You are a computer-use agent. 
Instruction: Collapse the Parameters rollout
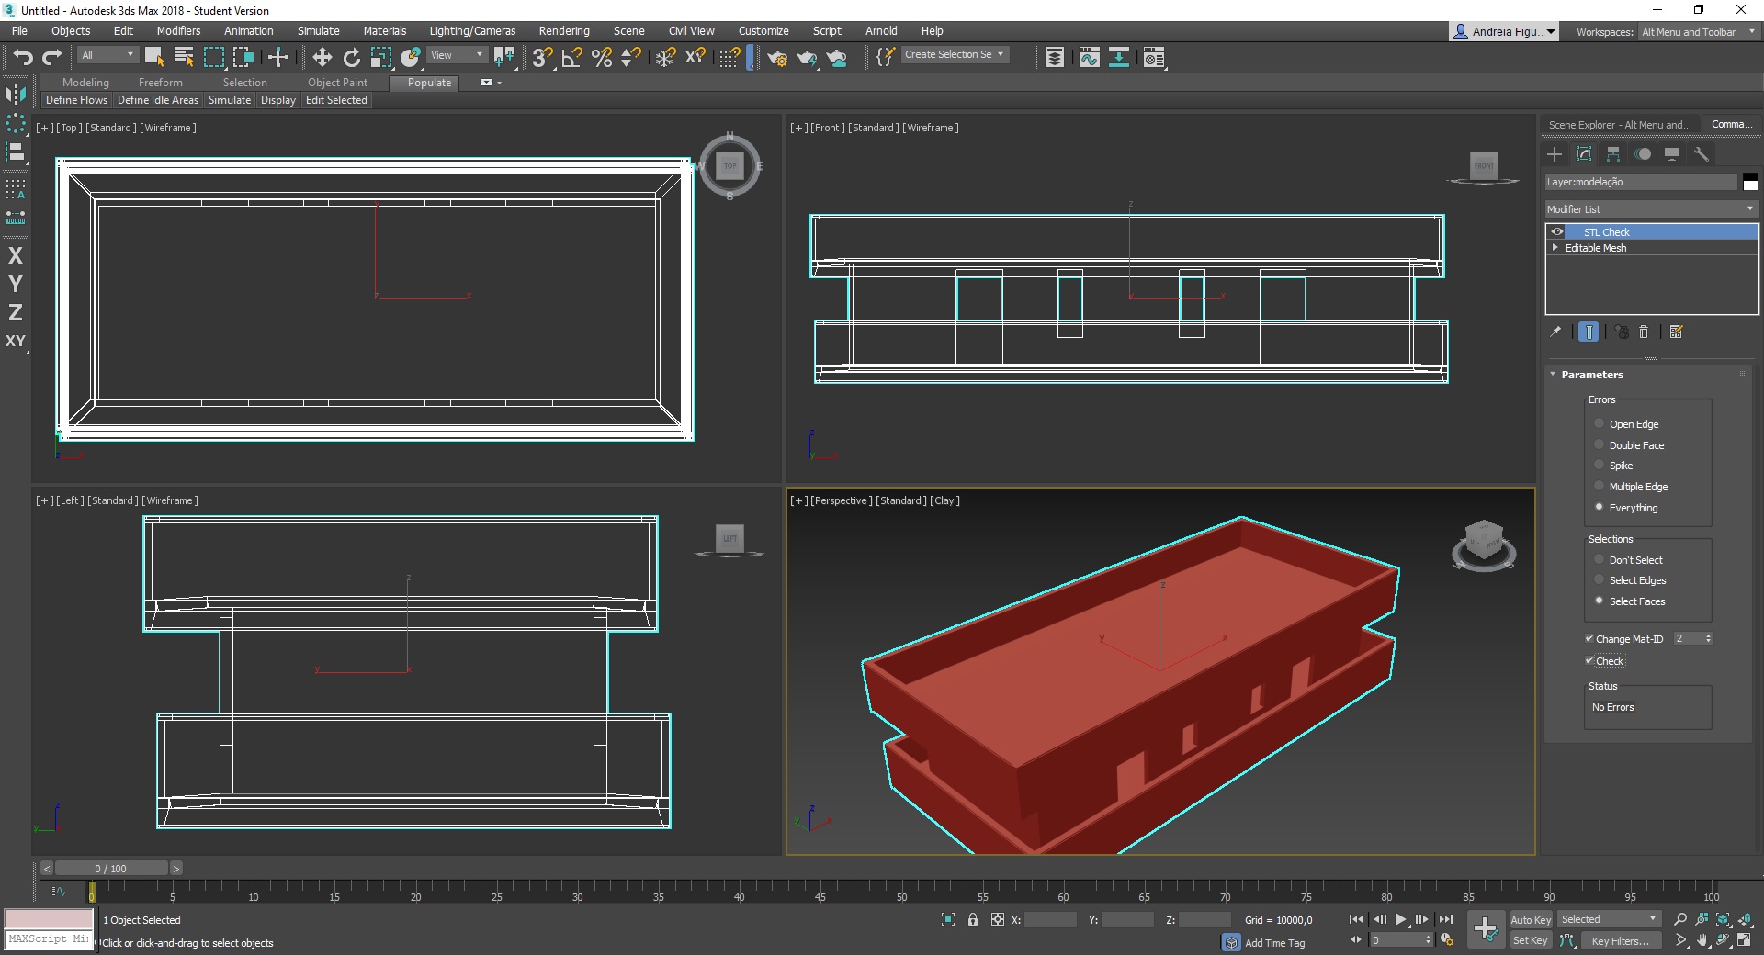click(x=1553, y=374)
